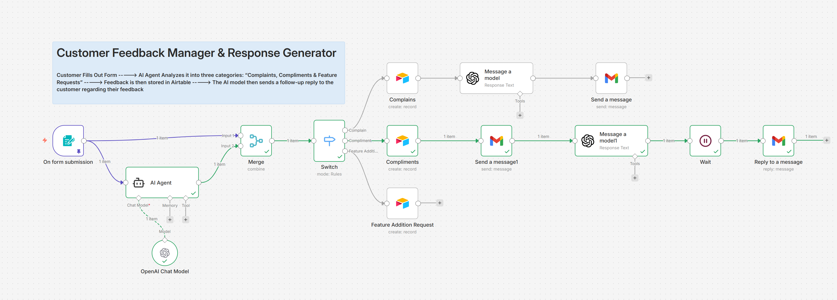Viewport: 837px width, 300px height.
Task: Click the Complain output port on Switch
Action: pos(345,130)
